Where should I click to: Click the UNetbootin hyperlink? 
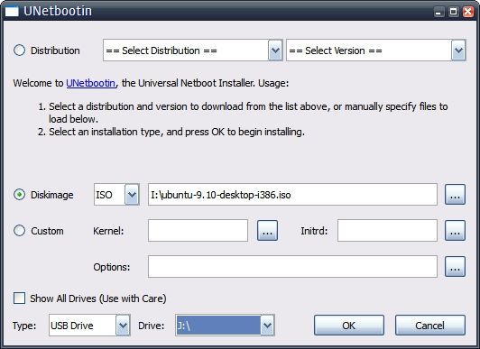(x=91, y=83)
